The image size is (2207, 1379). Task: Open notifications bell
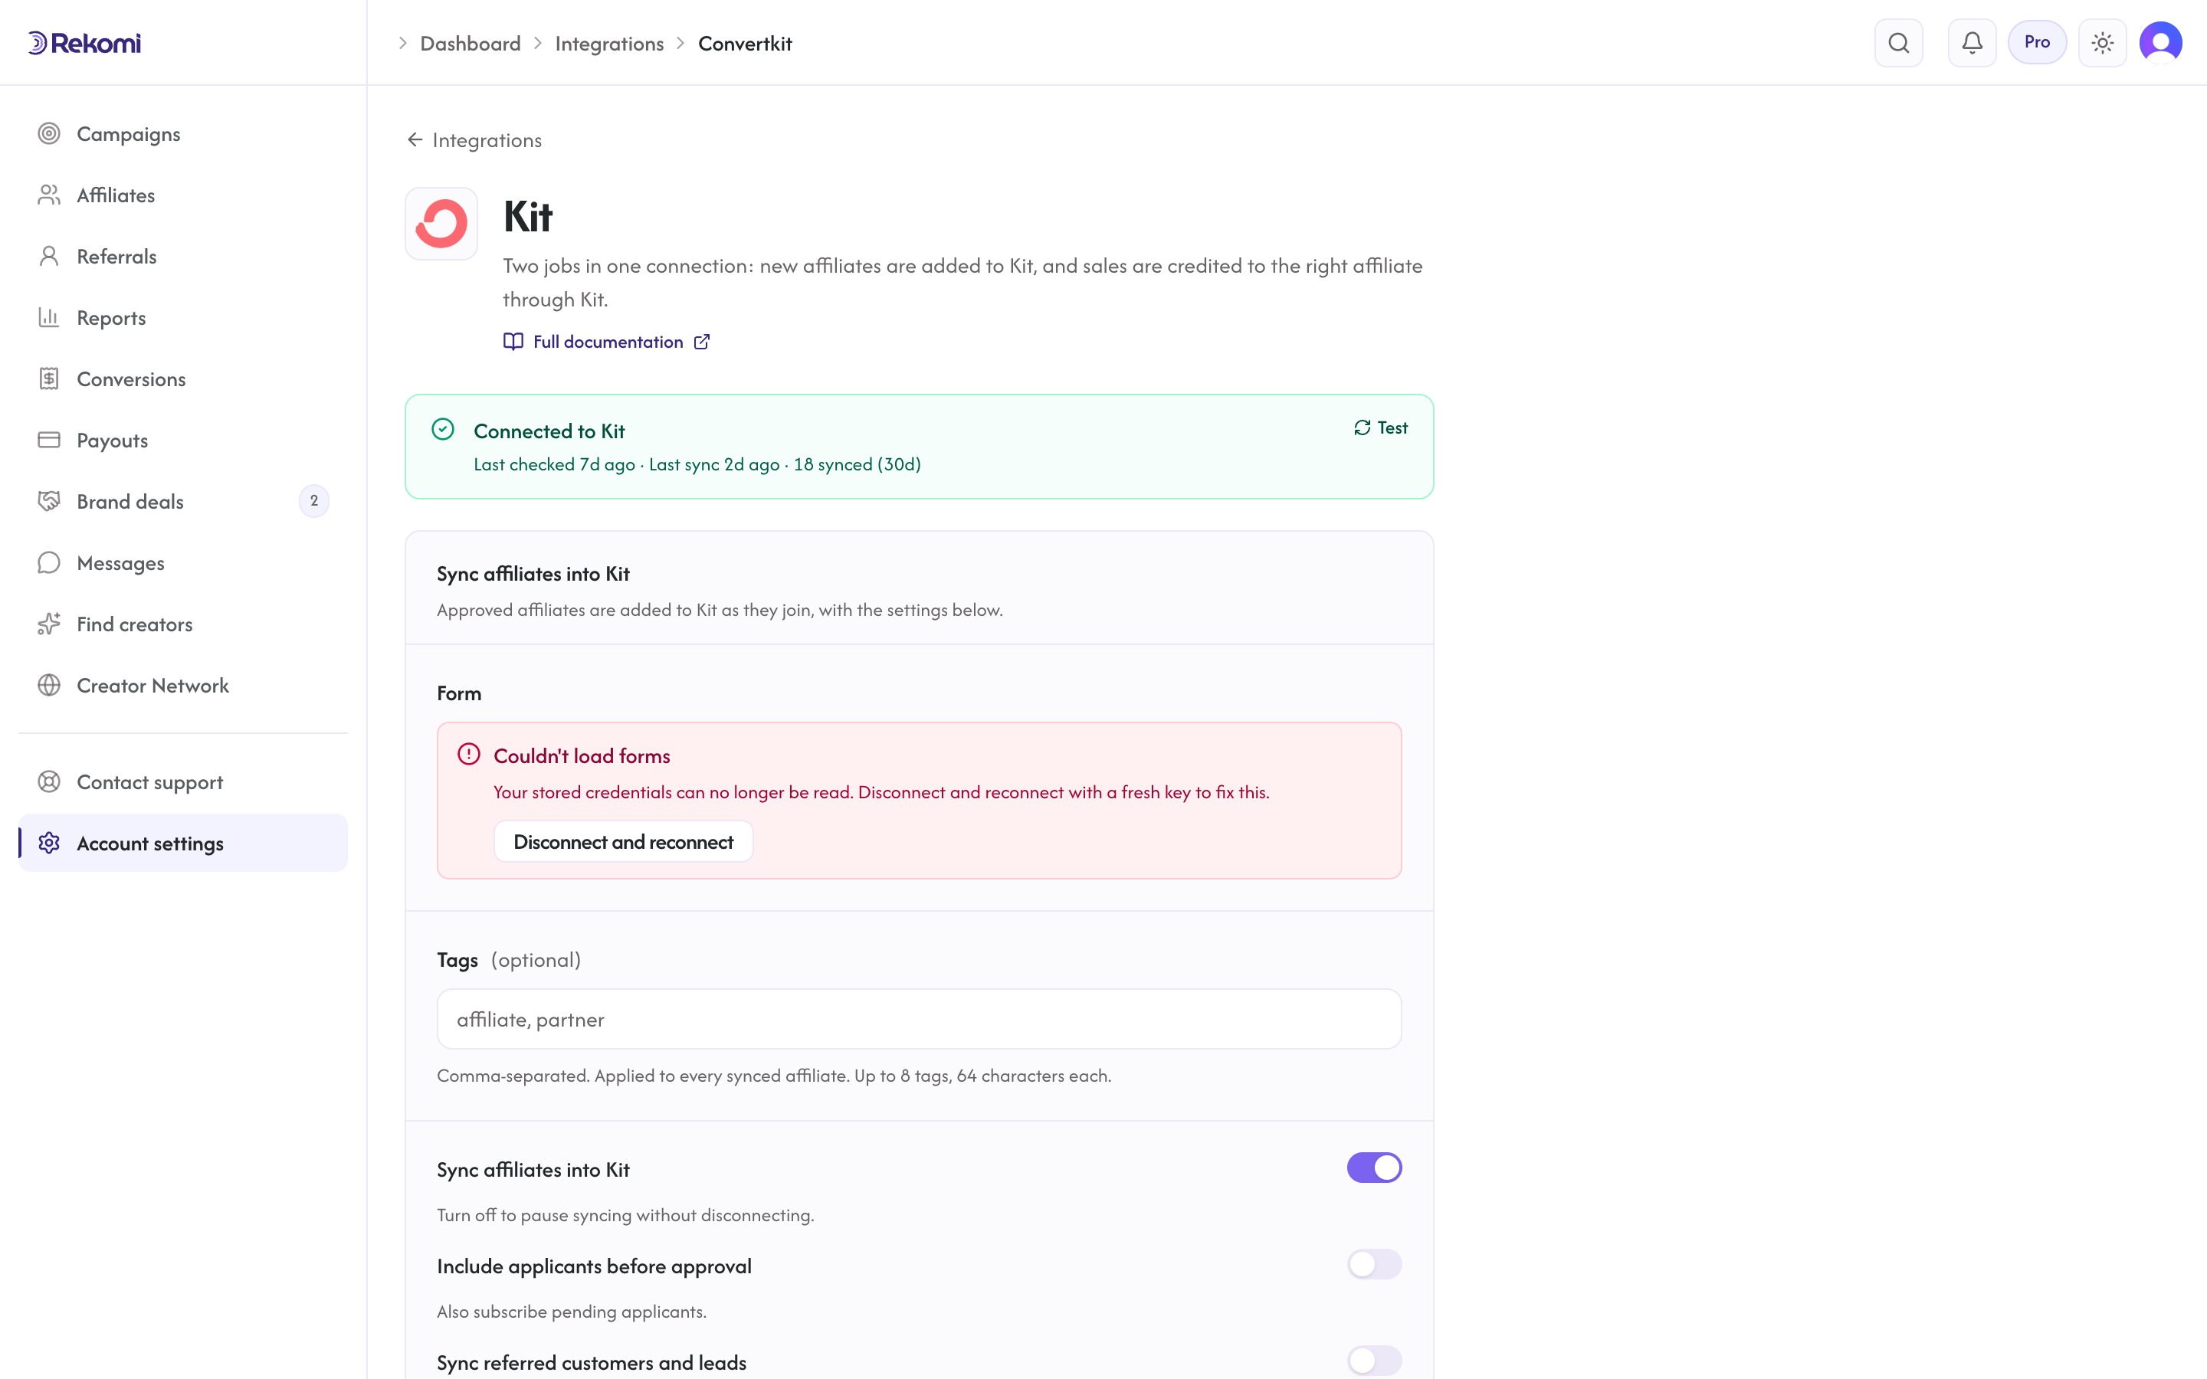(1972, 43)
